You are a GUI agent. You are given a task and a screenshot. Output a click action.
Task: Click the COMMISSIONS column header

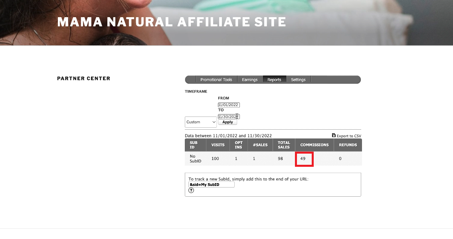click(315, 145)
